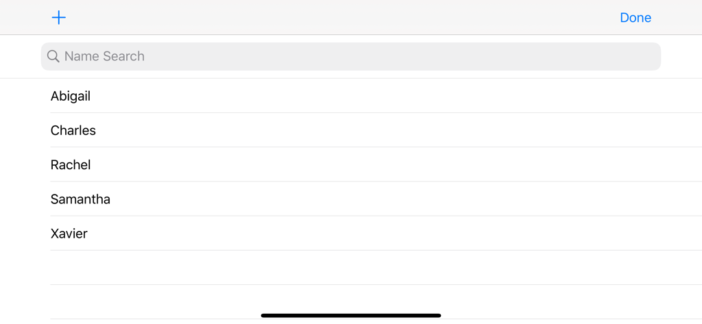Tap the home indicator bar
This screenshot has height=324, width=702.
pos(351,316)
